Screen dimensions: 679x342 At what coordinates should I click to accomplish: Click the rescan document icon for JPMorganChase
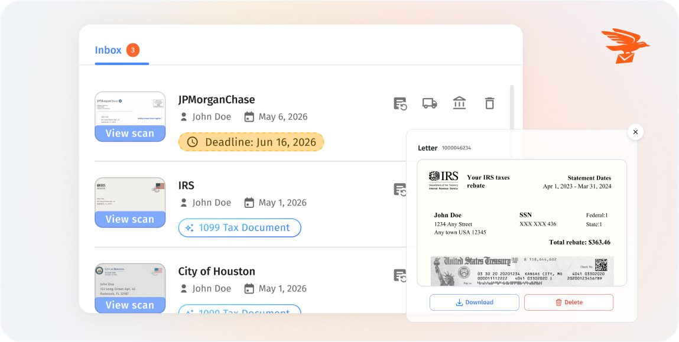click(x=400, y=103)
